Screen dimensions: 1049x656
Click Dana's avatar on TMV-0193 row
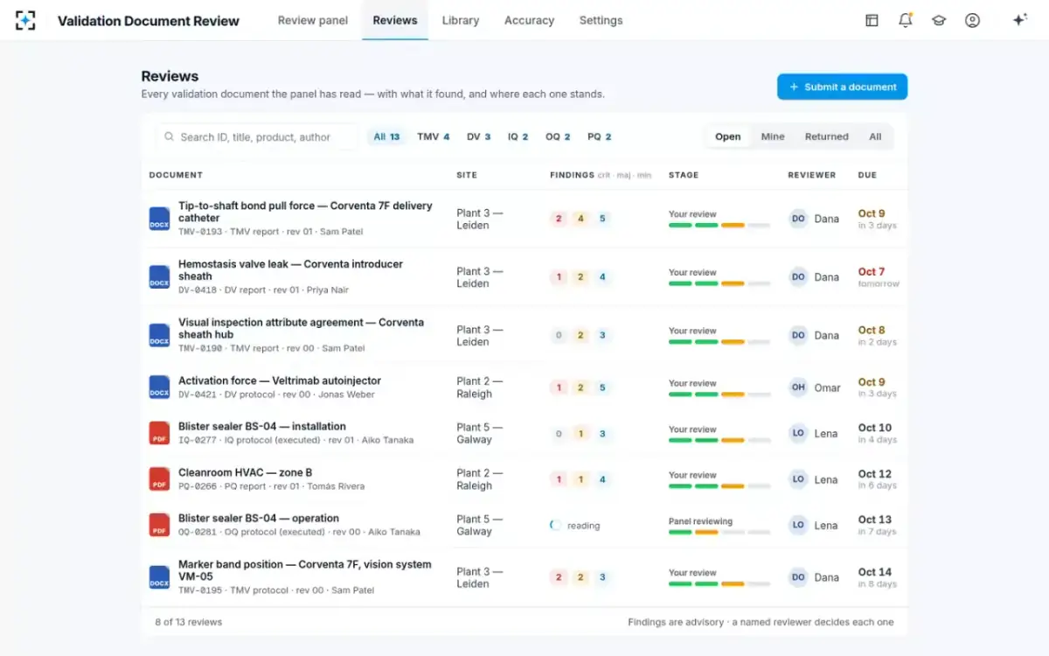click(798, 219)
